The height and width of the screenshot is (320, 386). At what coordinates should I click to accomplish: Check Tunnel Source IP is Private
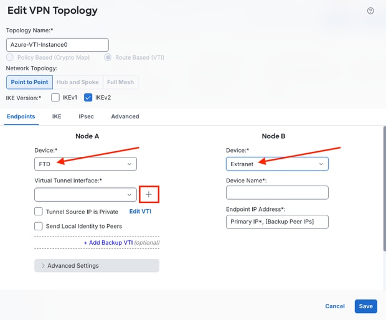39,212
